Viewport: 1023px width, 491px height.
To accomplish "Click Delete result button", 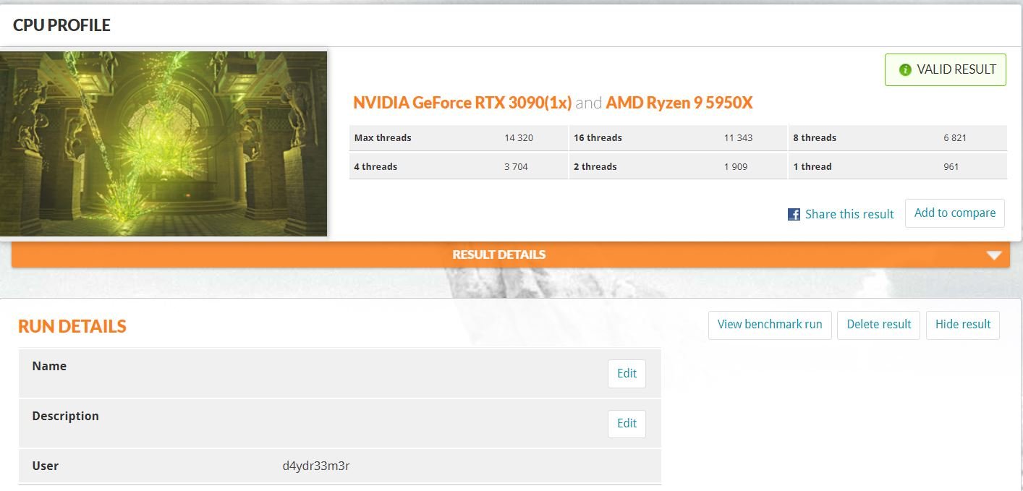I will (879, 325).
